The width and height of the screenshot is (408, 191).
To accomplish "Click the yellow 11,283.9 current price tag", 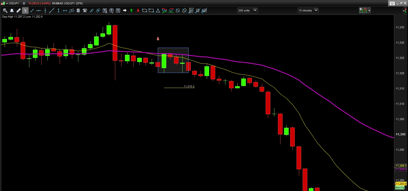I will point(401,184).
